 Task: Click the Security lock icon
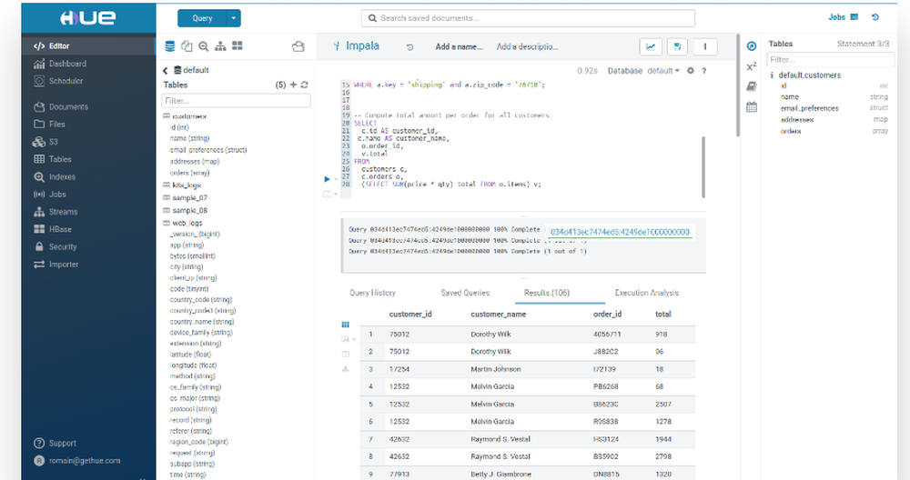[x=39, y=246]
